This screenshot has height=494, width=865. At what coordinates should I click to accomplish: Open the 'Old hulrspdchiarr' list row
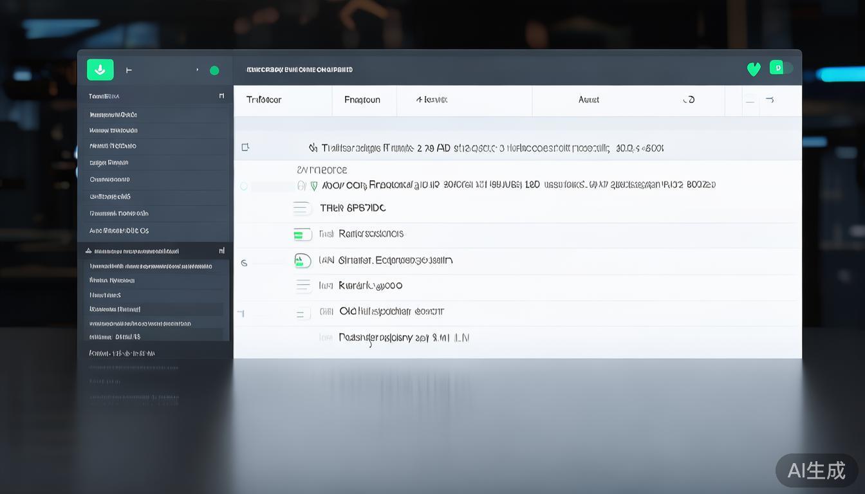click(391, 311)
